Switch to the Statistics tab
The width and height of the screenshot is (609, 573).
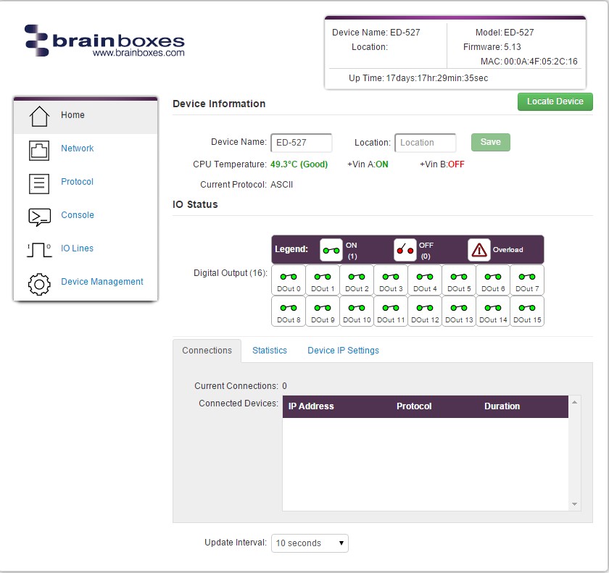(x=270, y=350)
